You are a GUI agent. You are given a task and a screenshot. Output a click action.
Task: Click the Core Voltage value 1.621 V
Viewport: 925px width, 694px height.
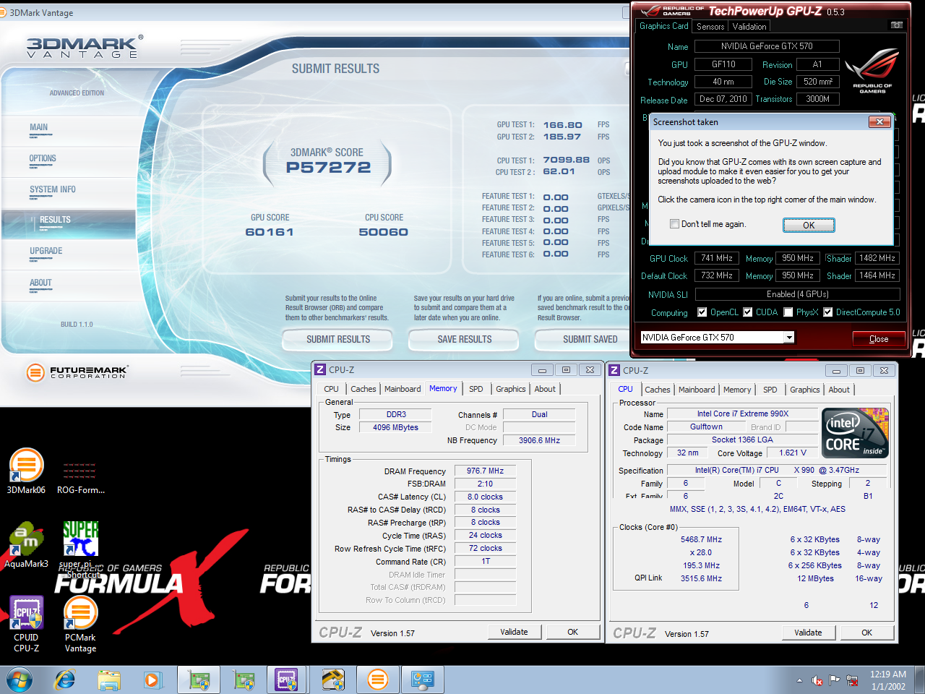(x=793, y=453)
